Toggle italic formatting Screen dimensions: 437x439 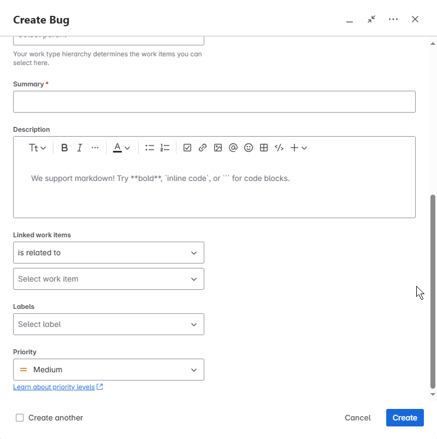click(80, 148)
